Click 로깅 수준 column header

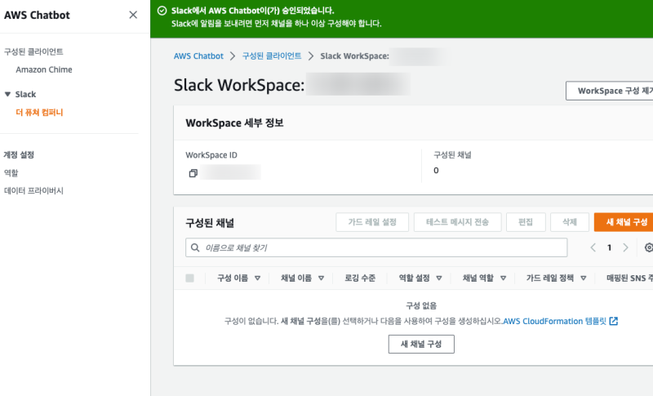click(360, 278)
